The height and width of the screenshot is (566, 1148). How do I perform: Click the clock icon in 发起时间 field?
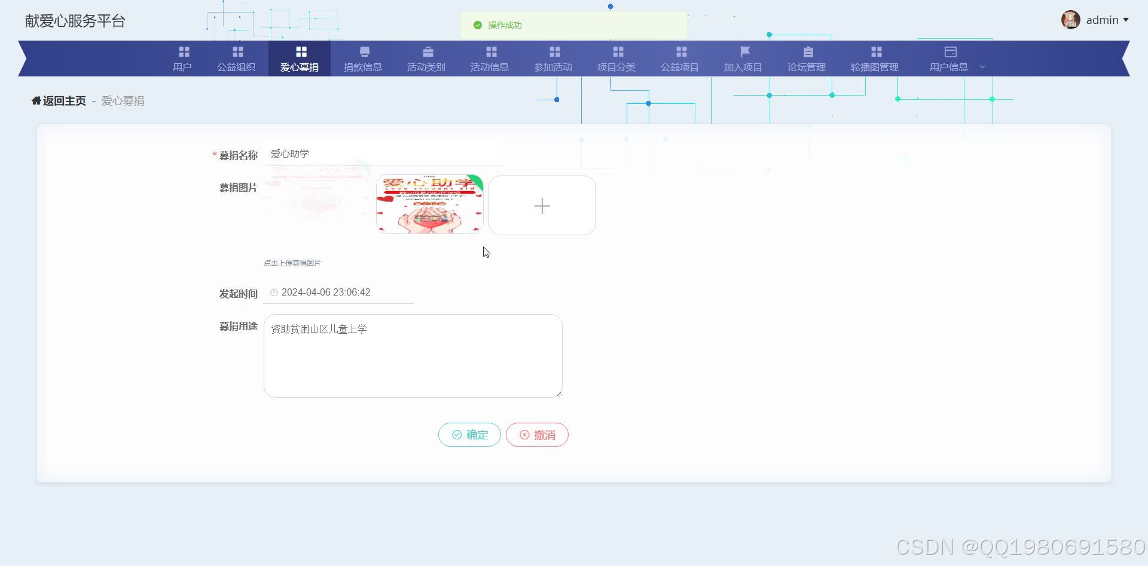(274, 292)
